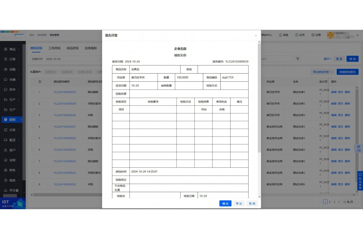The width and height of the screenshot is (363, 239).
Task: Click 批量提交 batch operation button
Action: (51, 72)
